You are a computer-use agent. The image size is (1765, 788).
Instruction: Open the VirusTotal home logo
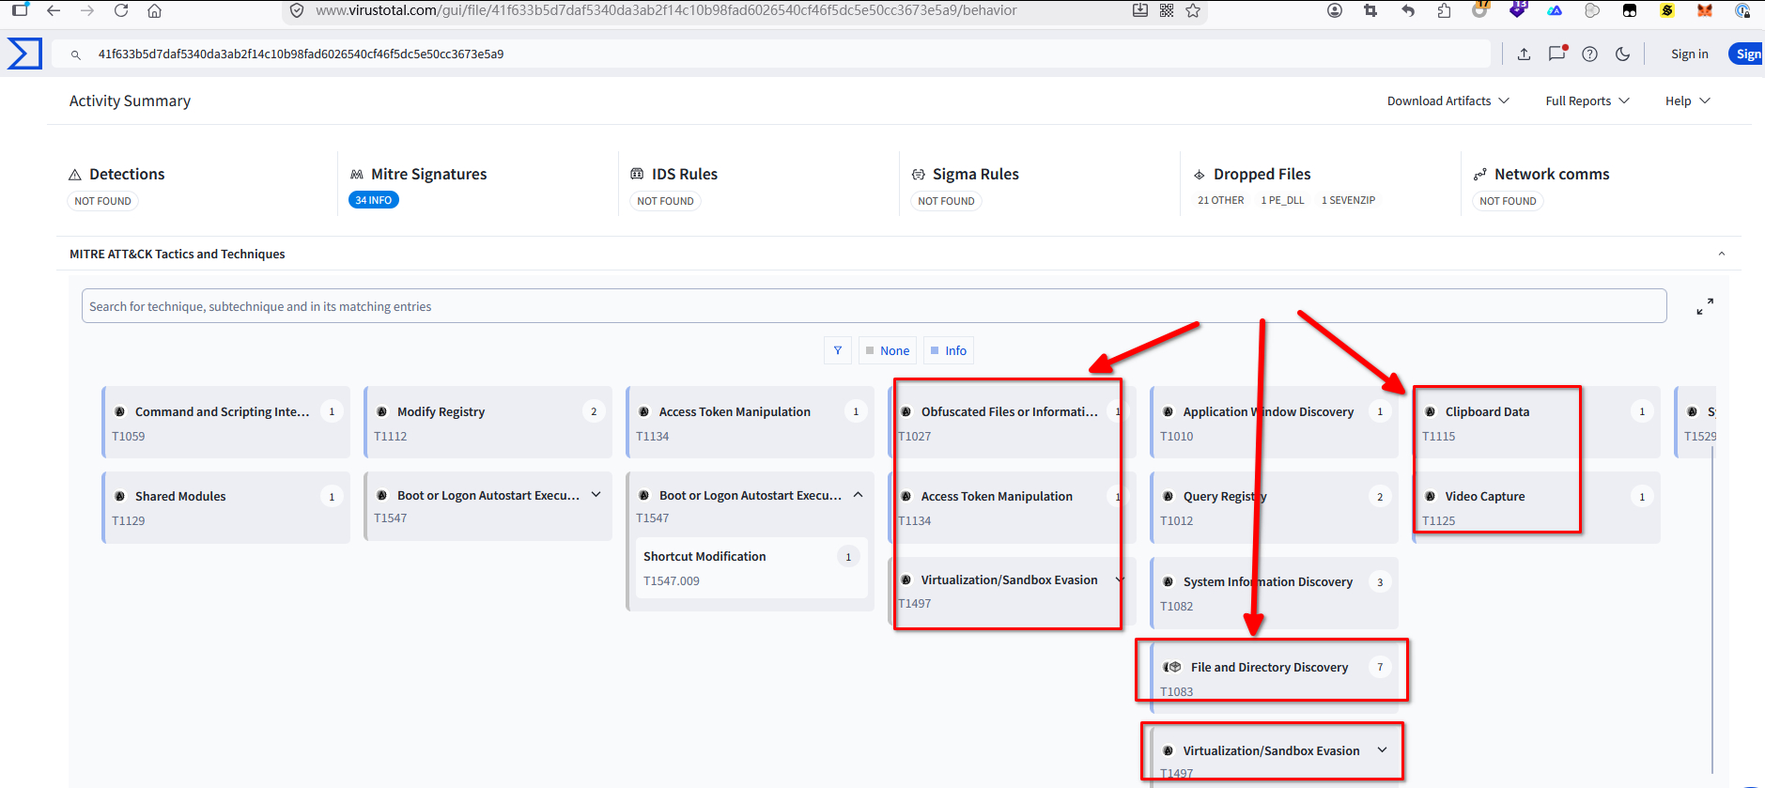point(24,54)
